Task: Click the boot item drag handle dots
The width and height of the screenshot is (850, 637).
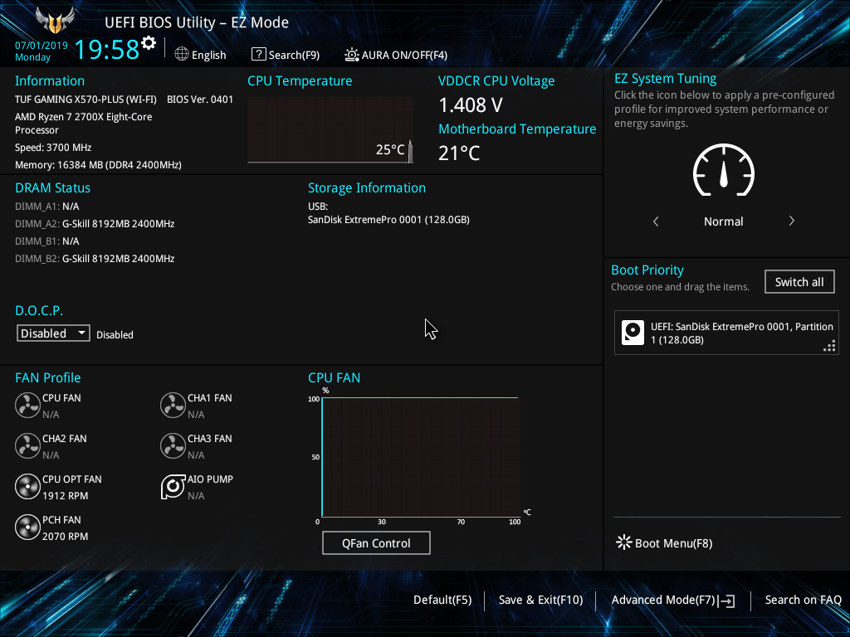Action: (829, 346)
